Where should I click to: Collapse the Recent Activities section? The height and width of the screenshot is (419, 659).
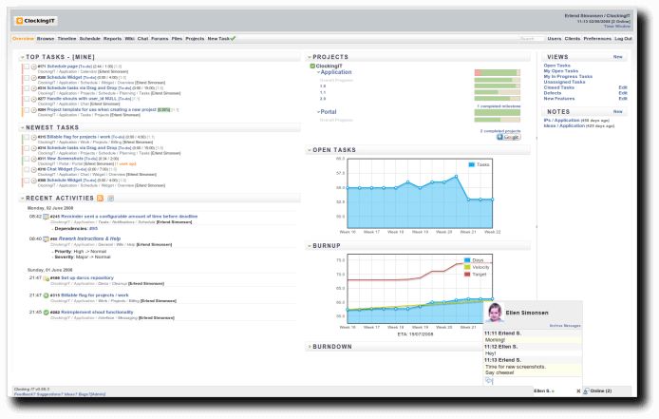[22, 199]
